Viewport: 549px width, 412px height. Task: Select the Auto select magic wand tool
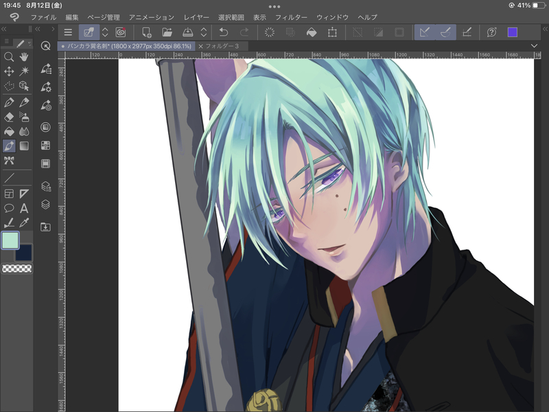point(24,71)
